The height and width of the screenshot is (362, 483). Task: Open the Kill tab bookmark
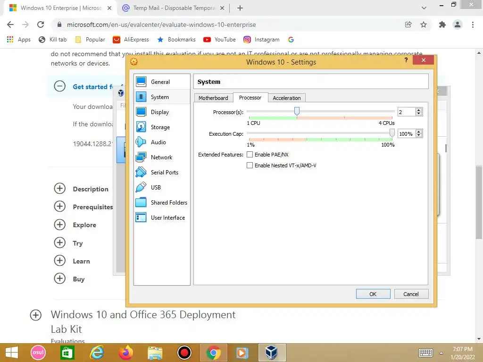[52, 40]
